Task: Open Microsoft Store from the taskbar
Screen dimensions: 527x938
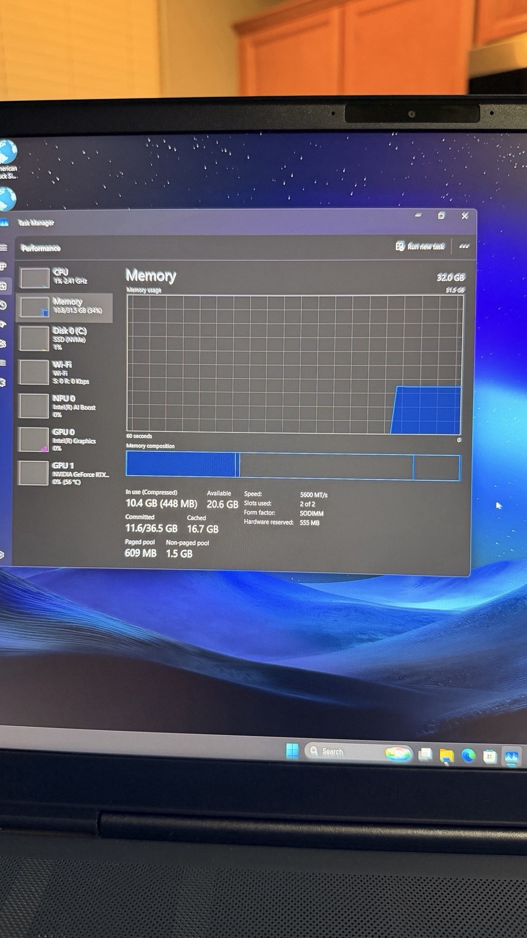Action: 490,756
